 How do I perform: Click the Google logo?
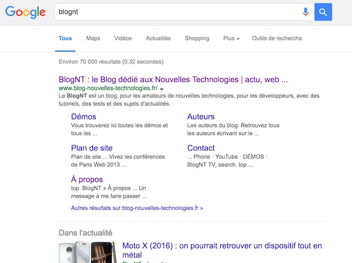[25, 12]
